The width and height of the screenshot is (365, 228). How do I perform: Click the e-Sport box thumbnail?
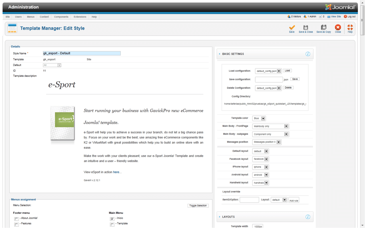coord(63,123)
